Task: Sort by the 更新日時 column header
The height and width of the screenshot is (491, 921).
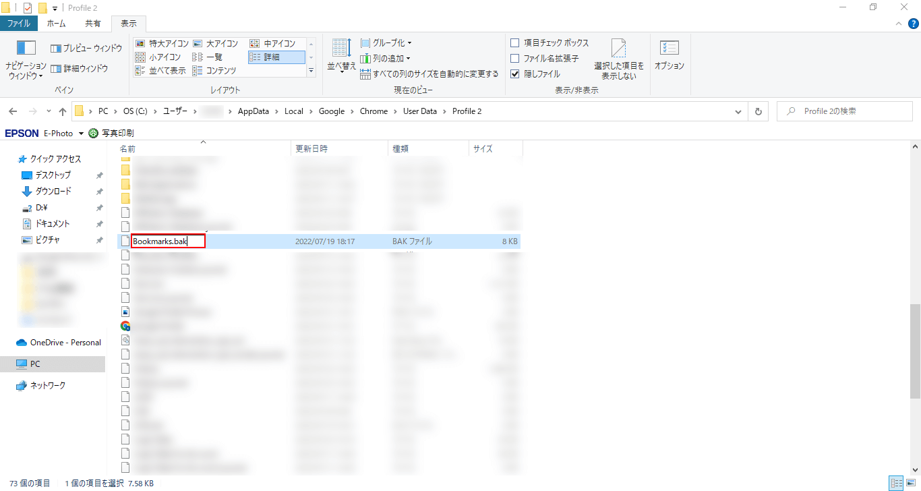Action: coord(340,148)
